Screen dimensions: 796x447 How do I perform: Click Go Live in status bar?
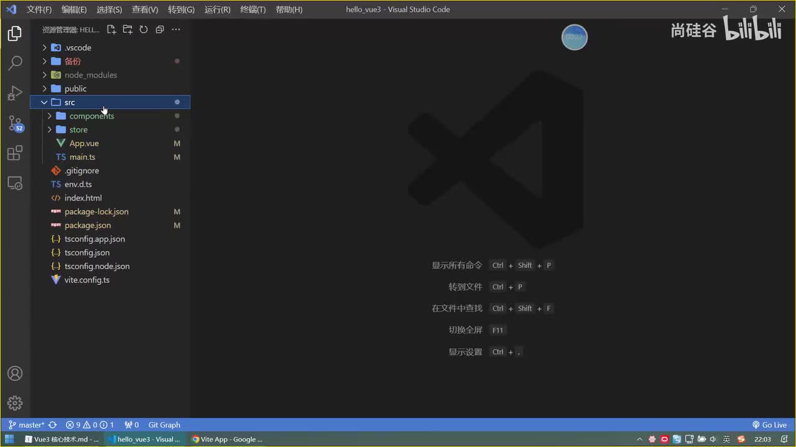pyautogui.click(x=769, y=425)
